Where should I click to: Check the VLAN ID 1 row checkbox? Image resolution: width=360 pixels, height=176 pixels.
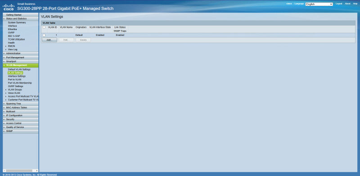click(x=44, y=35)
